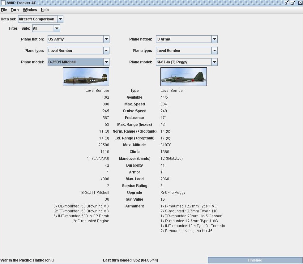
Task: Click '2x F-mounted Nakajima Ha-45' engine text
Action: tap(186, 231)
